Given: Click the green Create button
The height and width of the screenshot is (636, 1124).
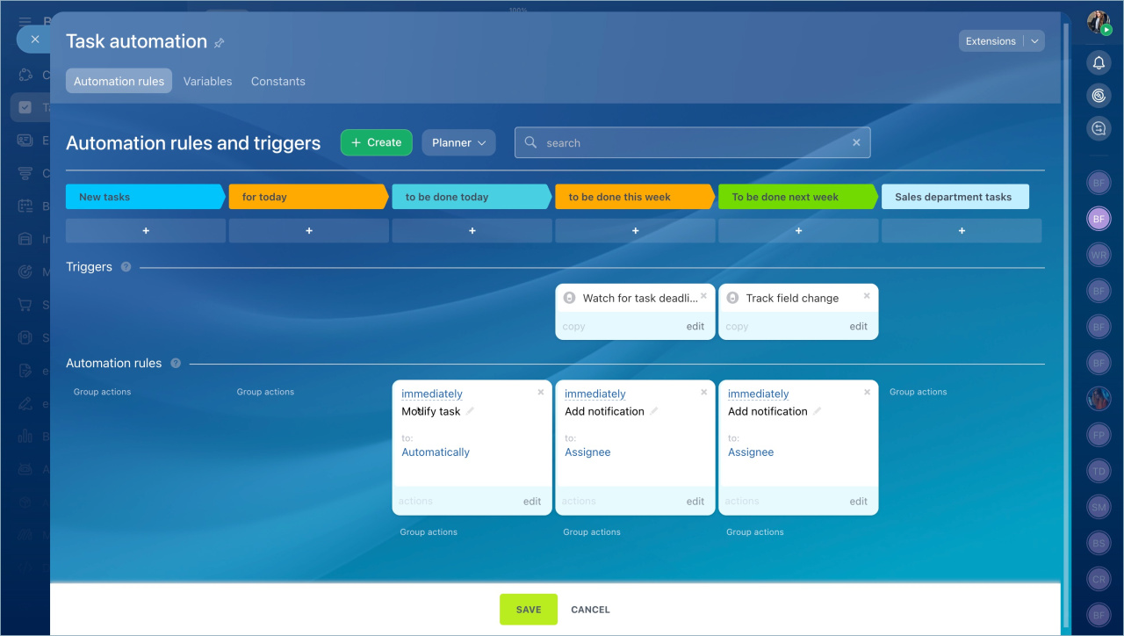Looking at the screenshot, I should (x=376, y=143).
